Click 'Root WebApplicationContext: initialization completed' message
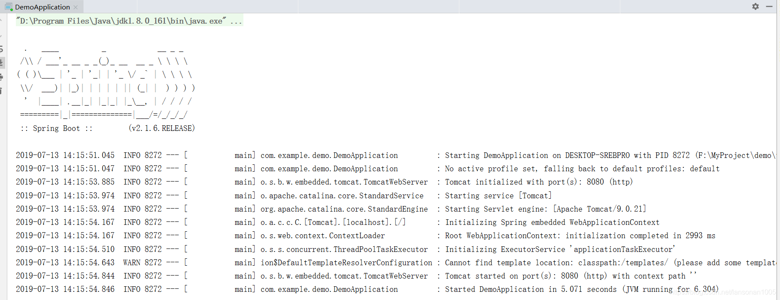This screenshot has height=300, width=780. point(580,236)
